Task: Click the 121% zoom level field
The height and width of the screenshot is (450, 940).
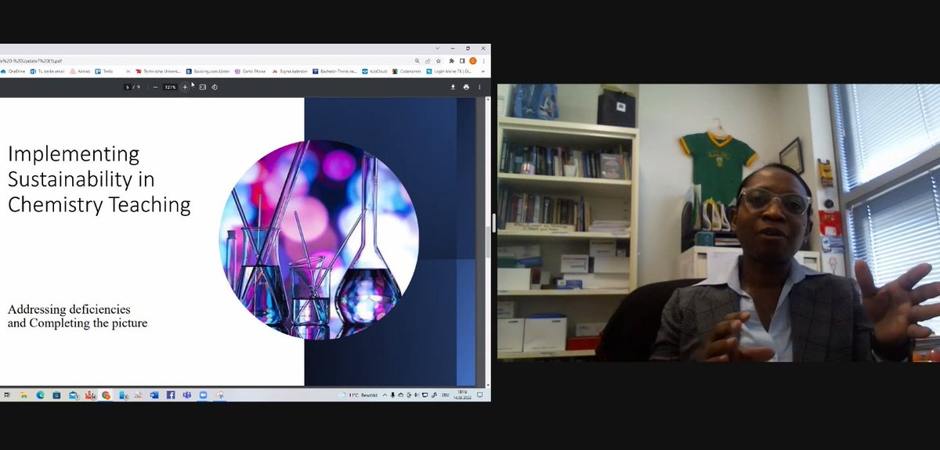Action: click(170, 87)
